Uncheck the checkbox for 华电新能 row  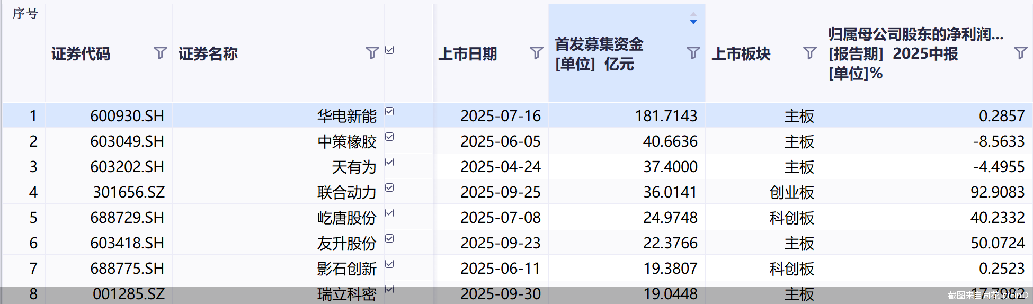click(389, 112)
